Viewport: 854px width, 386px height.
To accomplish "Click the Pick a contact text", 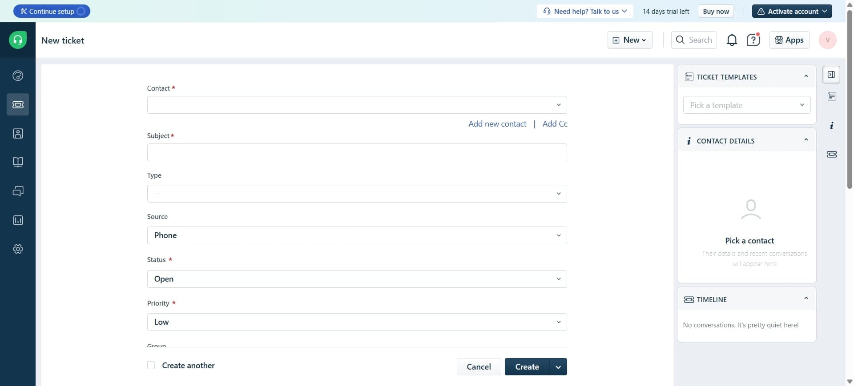I will pos(749,241).
